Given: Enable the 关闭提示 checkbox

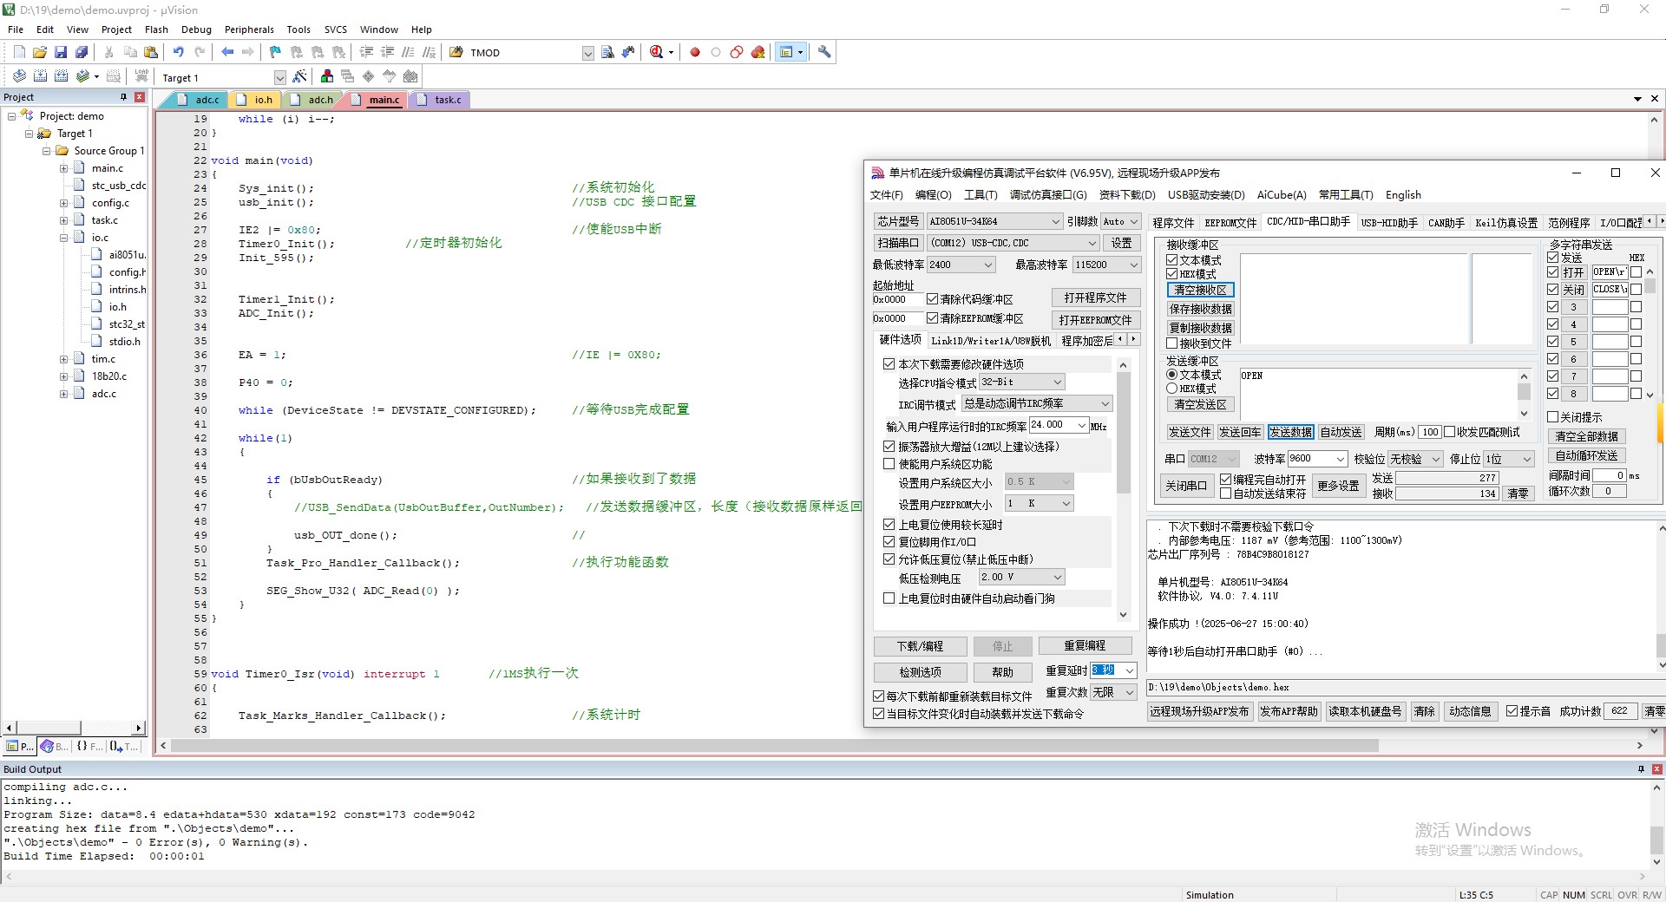Looking at the screenshot, I should (x=1553, y=417).
